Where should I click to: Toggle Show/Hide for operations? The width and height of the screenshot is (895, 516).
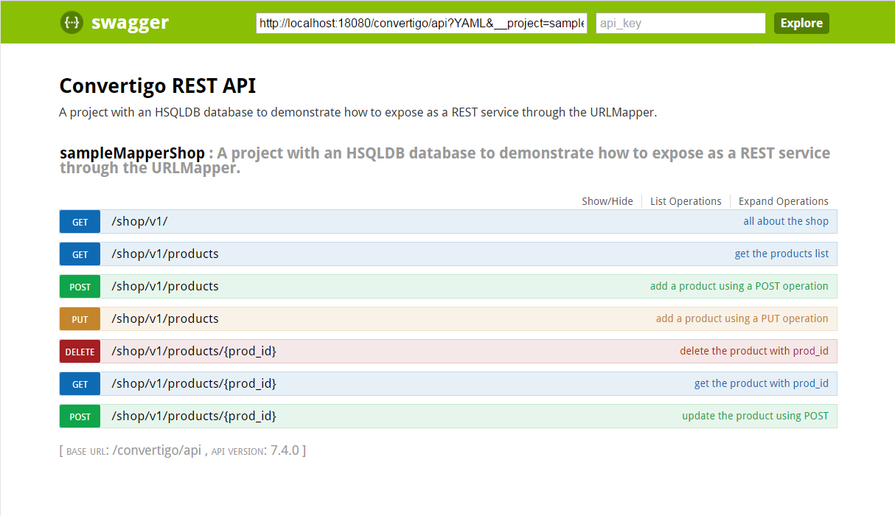(x=607, y=201)
